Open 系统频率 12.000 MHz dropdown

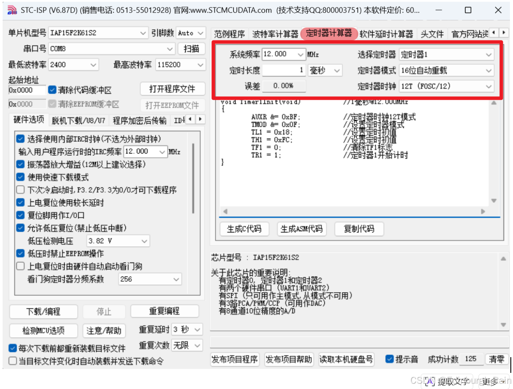tap(284, 54)
